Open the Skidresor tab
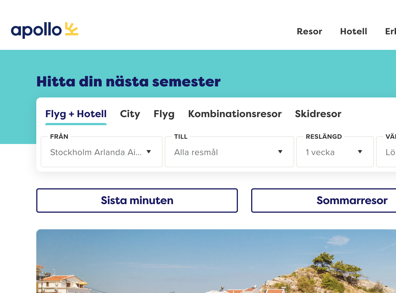The width and height of the screenshot is (396, 293). tap(318, 114)
